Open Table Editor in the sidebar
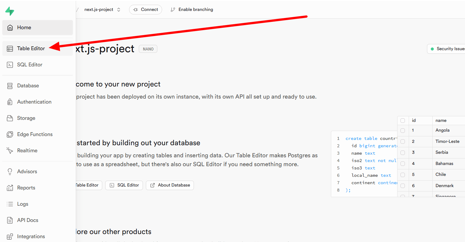Image resolution: width=465 pixels, height=242 pixels. pyautogui.click(x=37, y=48)
